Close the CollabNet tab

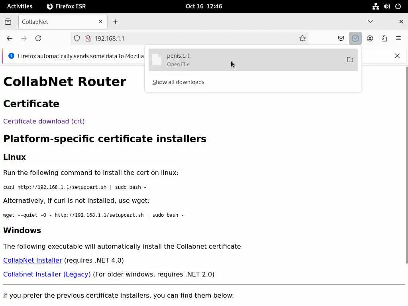click(100, 22)
